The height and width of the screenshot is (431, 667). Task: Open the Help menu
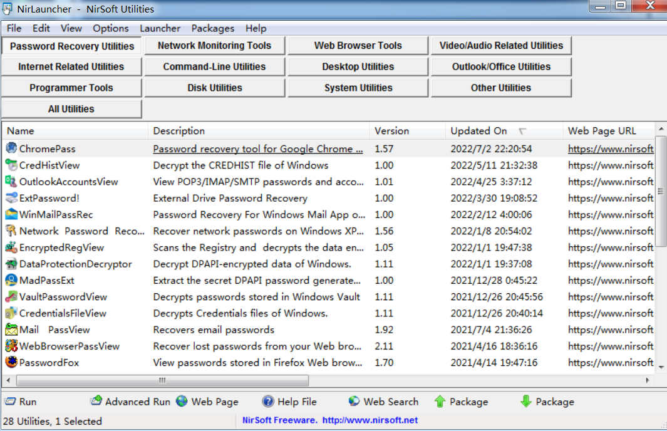coord(256,28)
